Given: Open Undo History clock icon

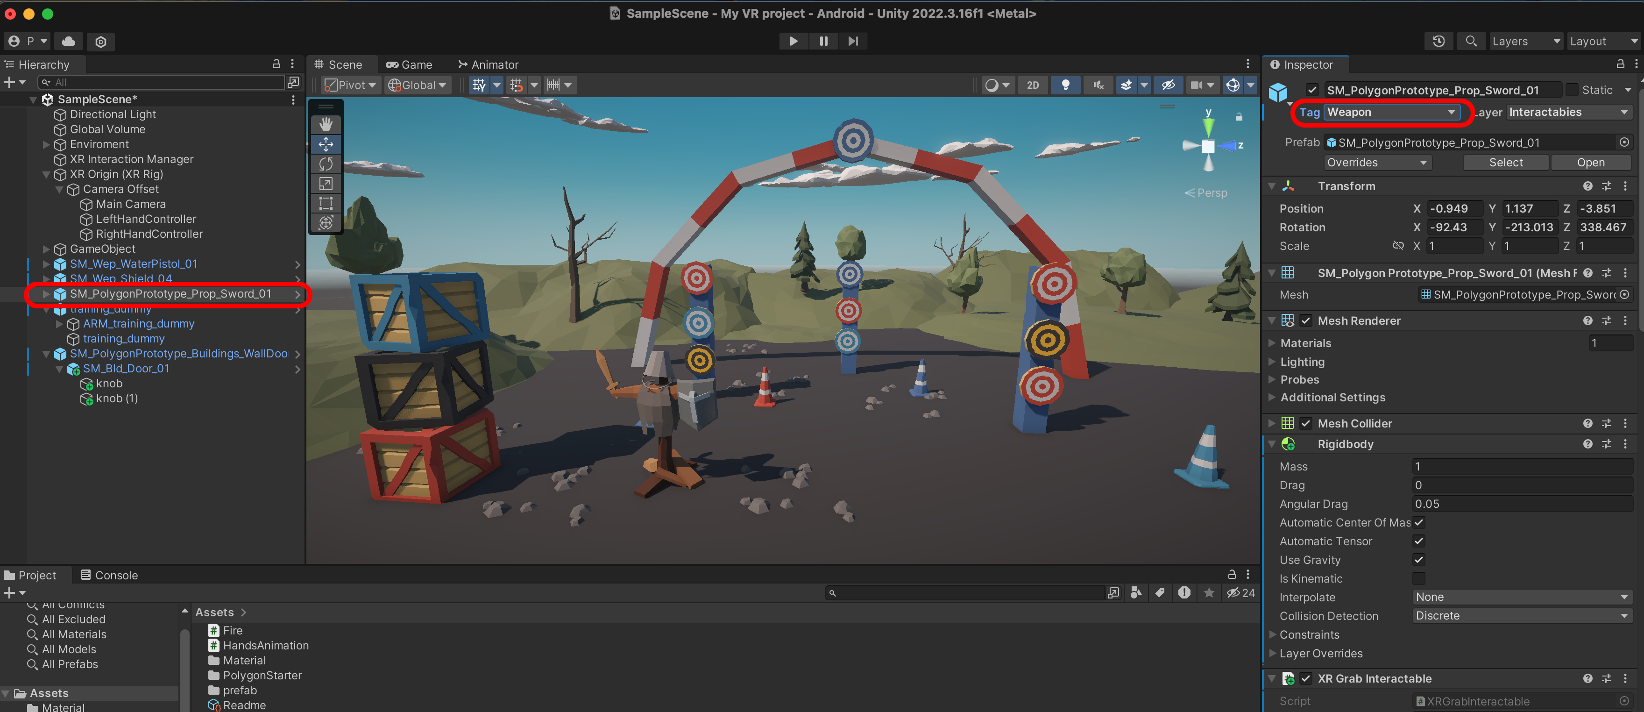Looking at the screenshot, I should [x=1438, y=41].
